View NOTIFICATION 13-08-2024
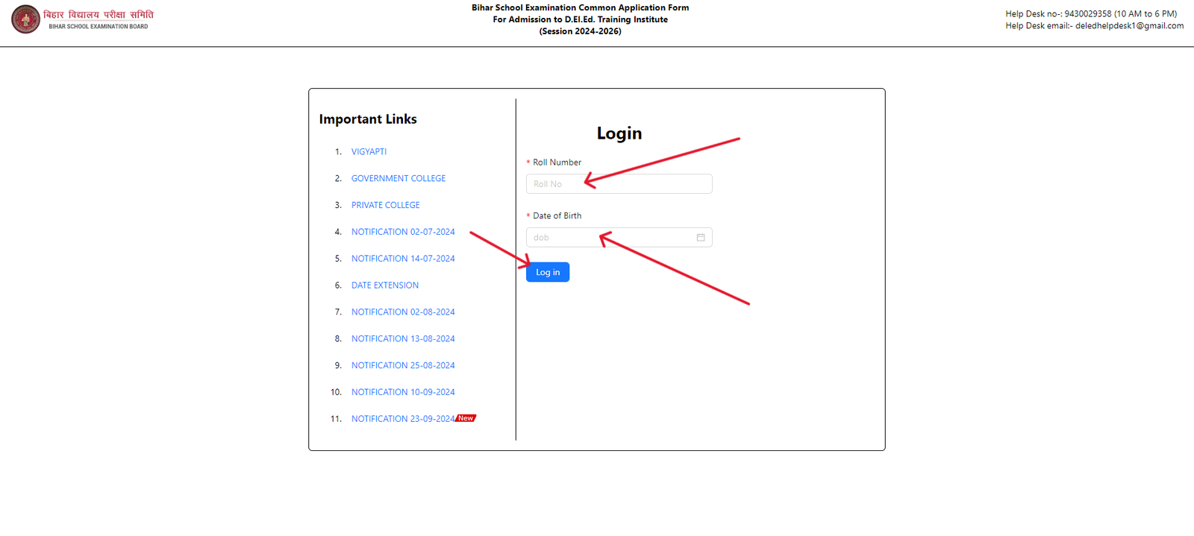 coord(402,338)
